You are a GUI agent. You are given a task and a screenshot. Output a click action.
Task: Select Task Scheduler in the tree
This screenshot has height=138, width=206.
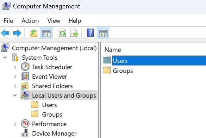click(52, 67)
